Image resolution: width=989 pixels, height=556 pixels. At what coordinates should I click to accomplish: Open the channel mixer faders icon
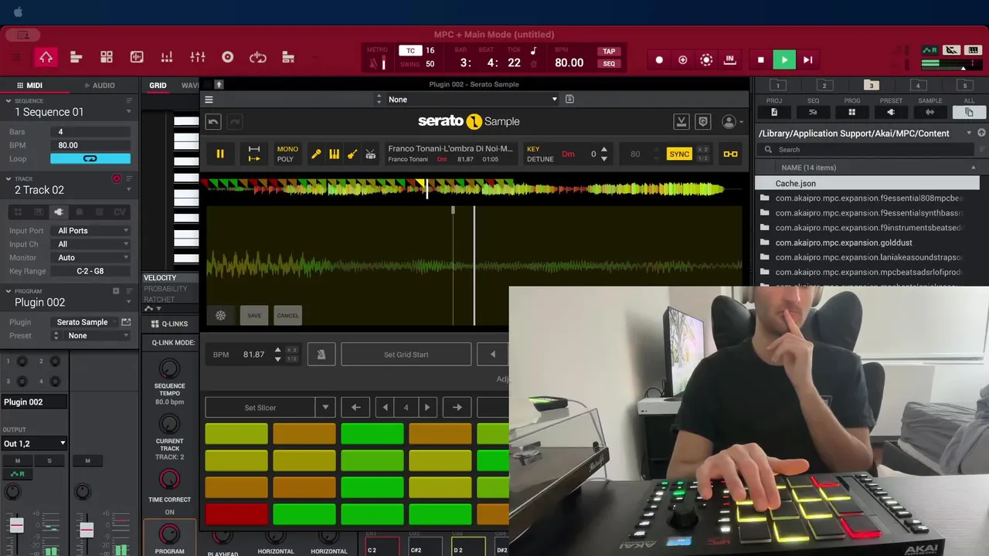pyautogui.click(x=198, y=57)
